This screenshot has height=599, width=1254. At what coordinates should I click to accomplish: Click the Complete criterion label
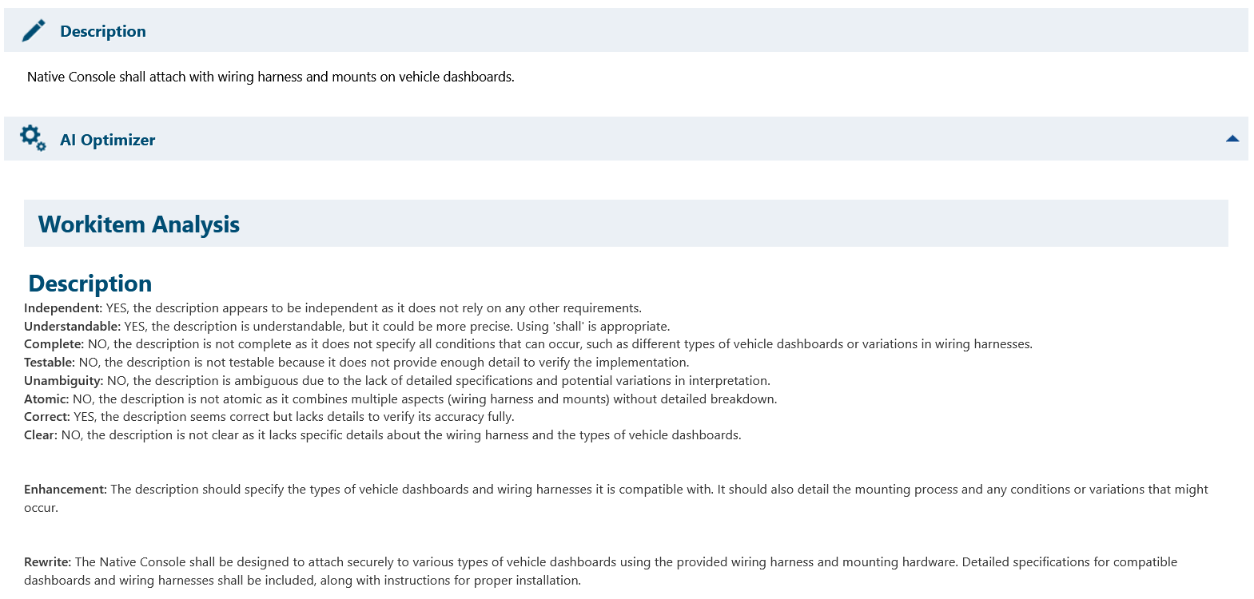[54, 344]
